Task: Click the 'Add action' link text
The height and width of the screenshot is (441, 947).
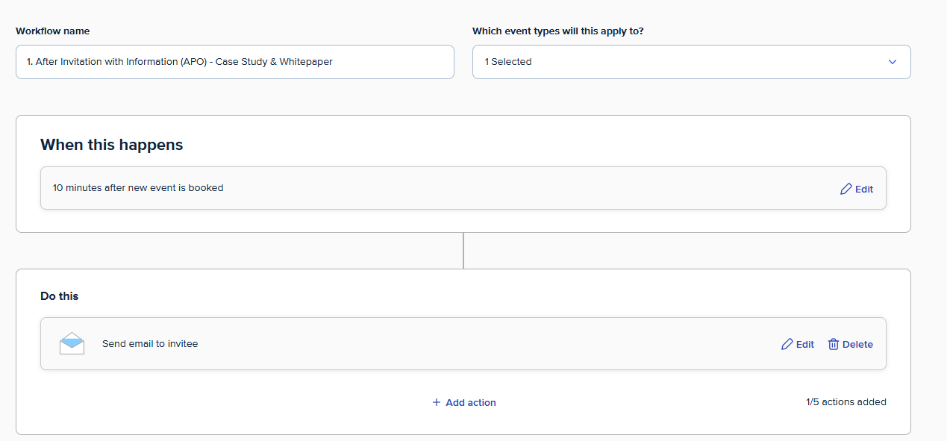Action: pos(471,403)
